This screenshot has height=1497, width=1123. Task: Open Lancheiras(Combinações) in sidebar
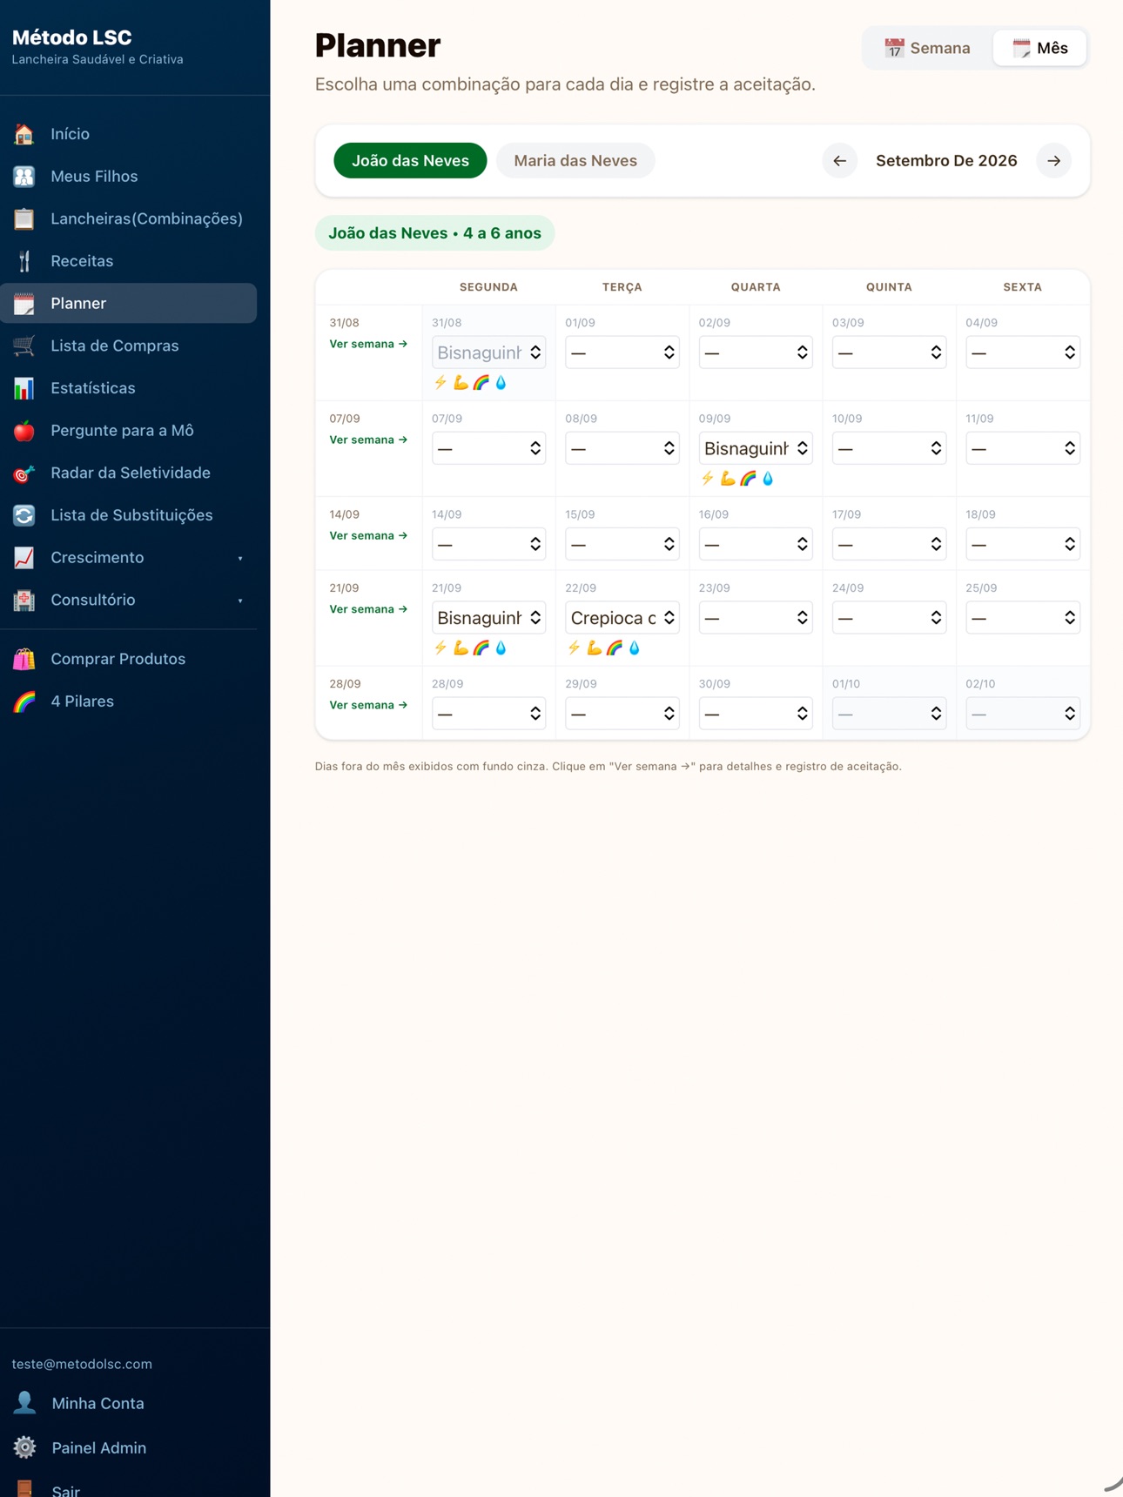(129, 218)
